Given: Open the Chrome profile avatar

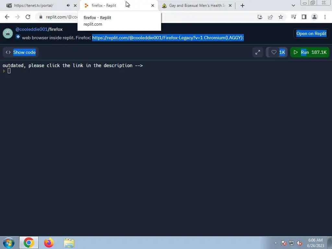Looking at the screenshot, I should pyautogui.click(x=314, y=17).
